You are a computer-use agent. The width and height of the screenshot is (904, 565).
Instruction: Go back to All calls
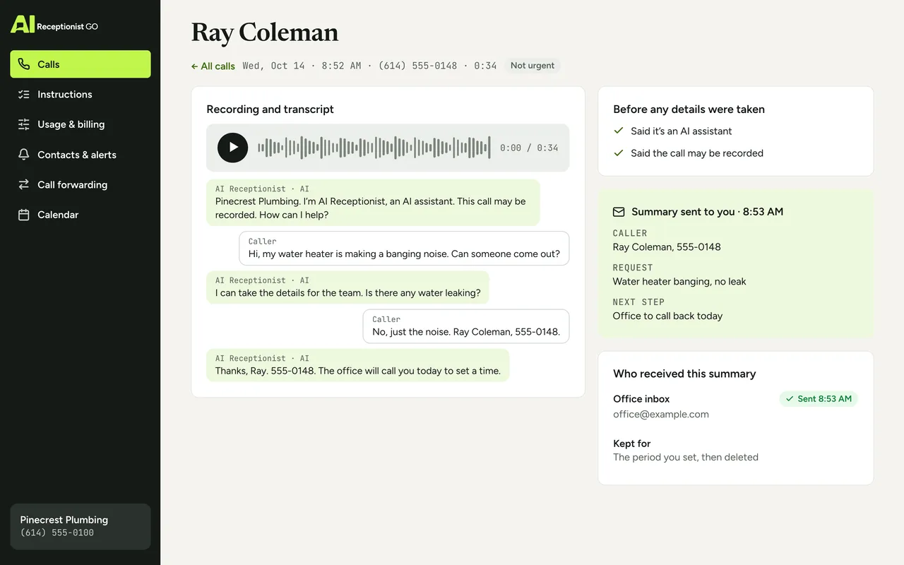coord(213,66)
